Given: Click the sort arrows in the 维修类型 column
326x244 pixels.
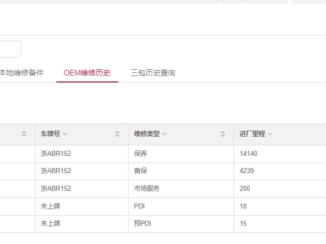Looking at the screenshot, I should pos(222,134).
